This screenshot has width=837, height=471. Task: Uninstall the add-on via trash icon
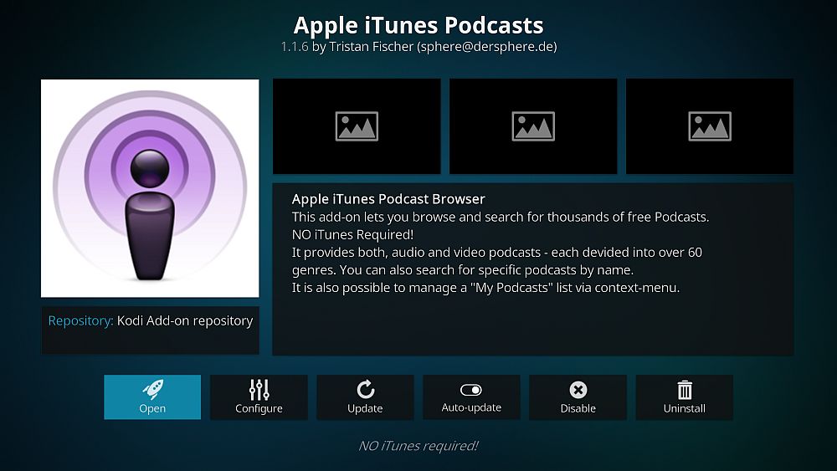[685, 390]
